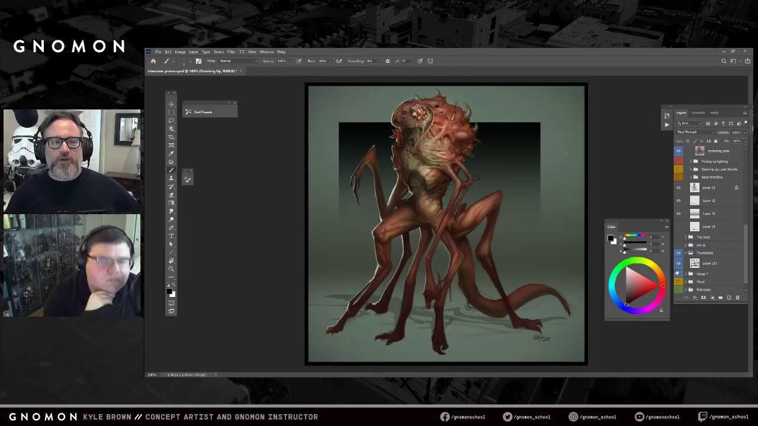Click the Quick Mask mode icon
This screenshot has height=426, width=758.
click(171, 302)
